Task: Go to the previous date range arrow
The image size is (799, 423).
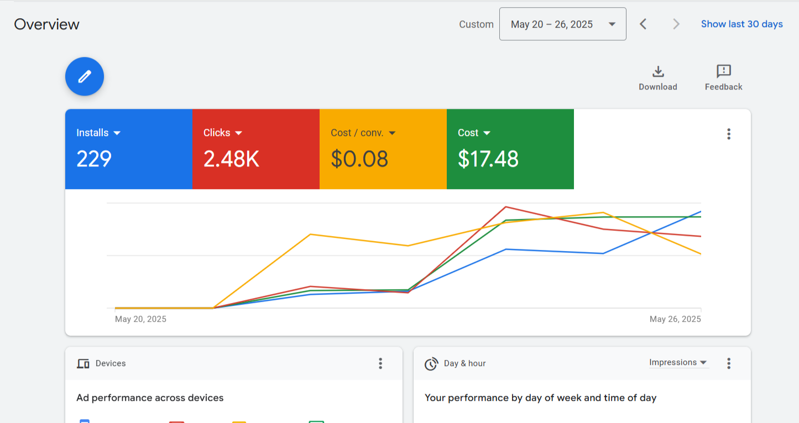Action: click(x=643, y=24)
